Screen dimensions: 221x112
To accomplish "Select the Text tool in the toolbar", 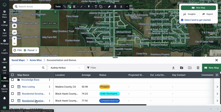I will coord(96,6).
